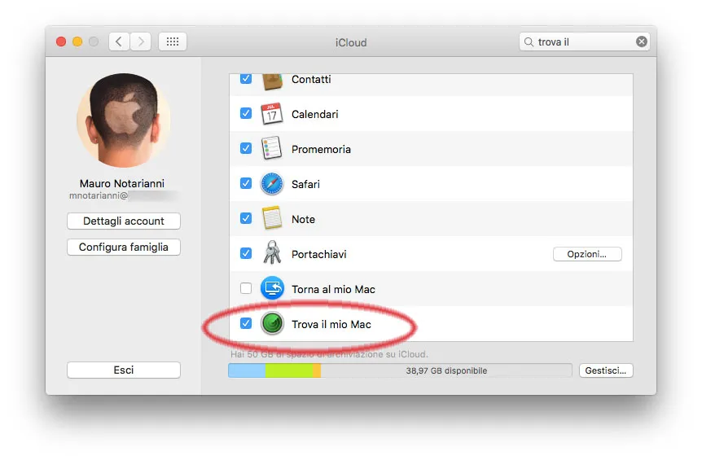
Task: Click Configura famiglia button
Action: click(124, 247)
